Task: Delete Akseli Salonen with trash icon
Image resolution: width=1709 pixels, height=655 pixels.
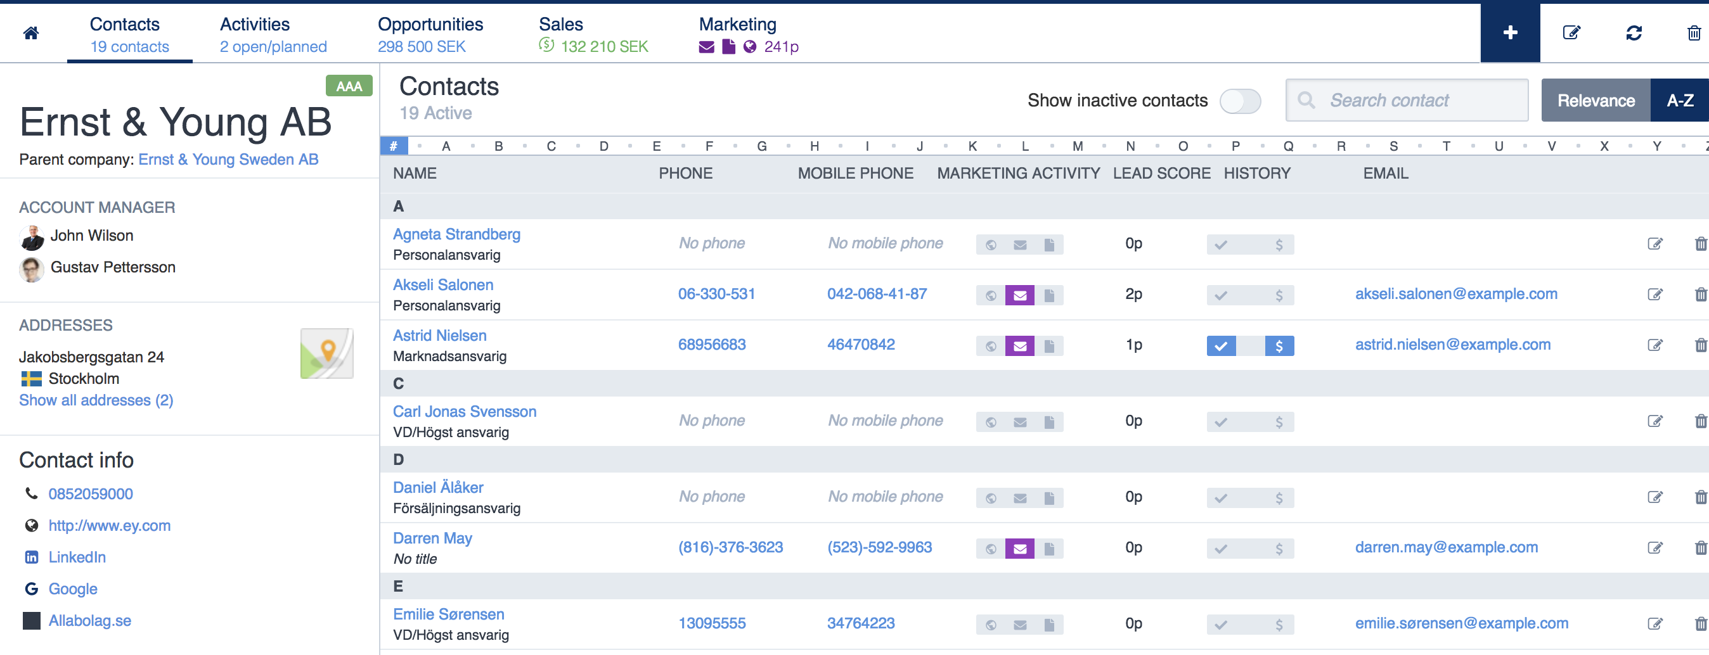Action: (x=1700, y=295)
